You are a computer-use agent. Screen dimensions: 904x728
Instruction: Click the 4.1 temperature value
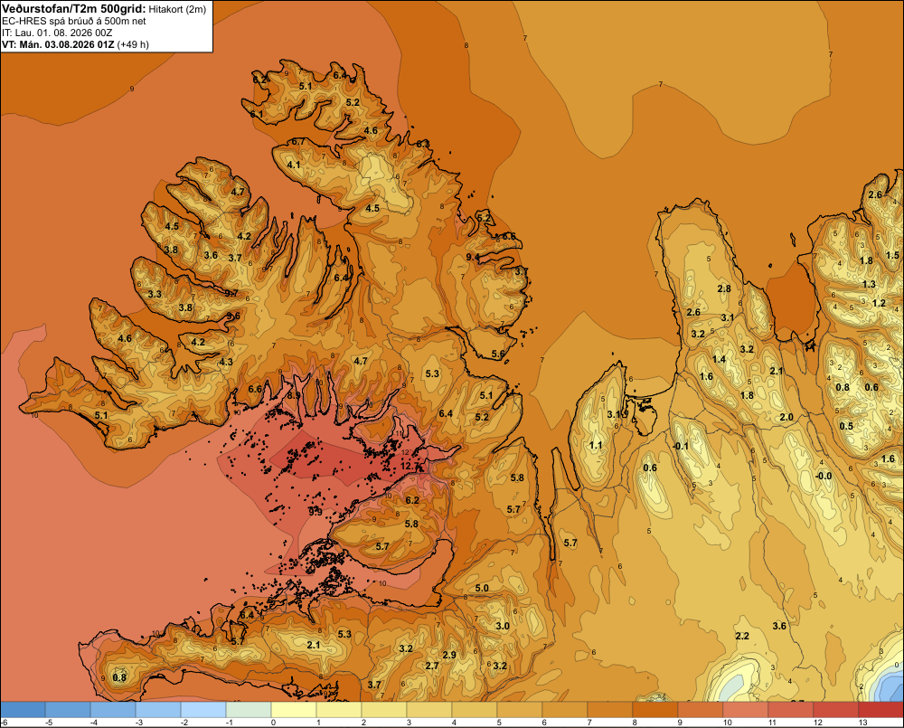point(294,165)
